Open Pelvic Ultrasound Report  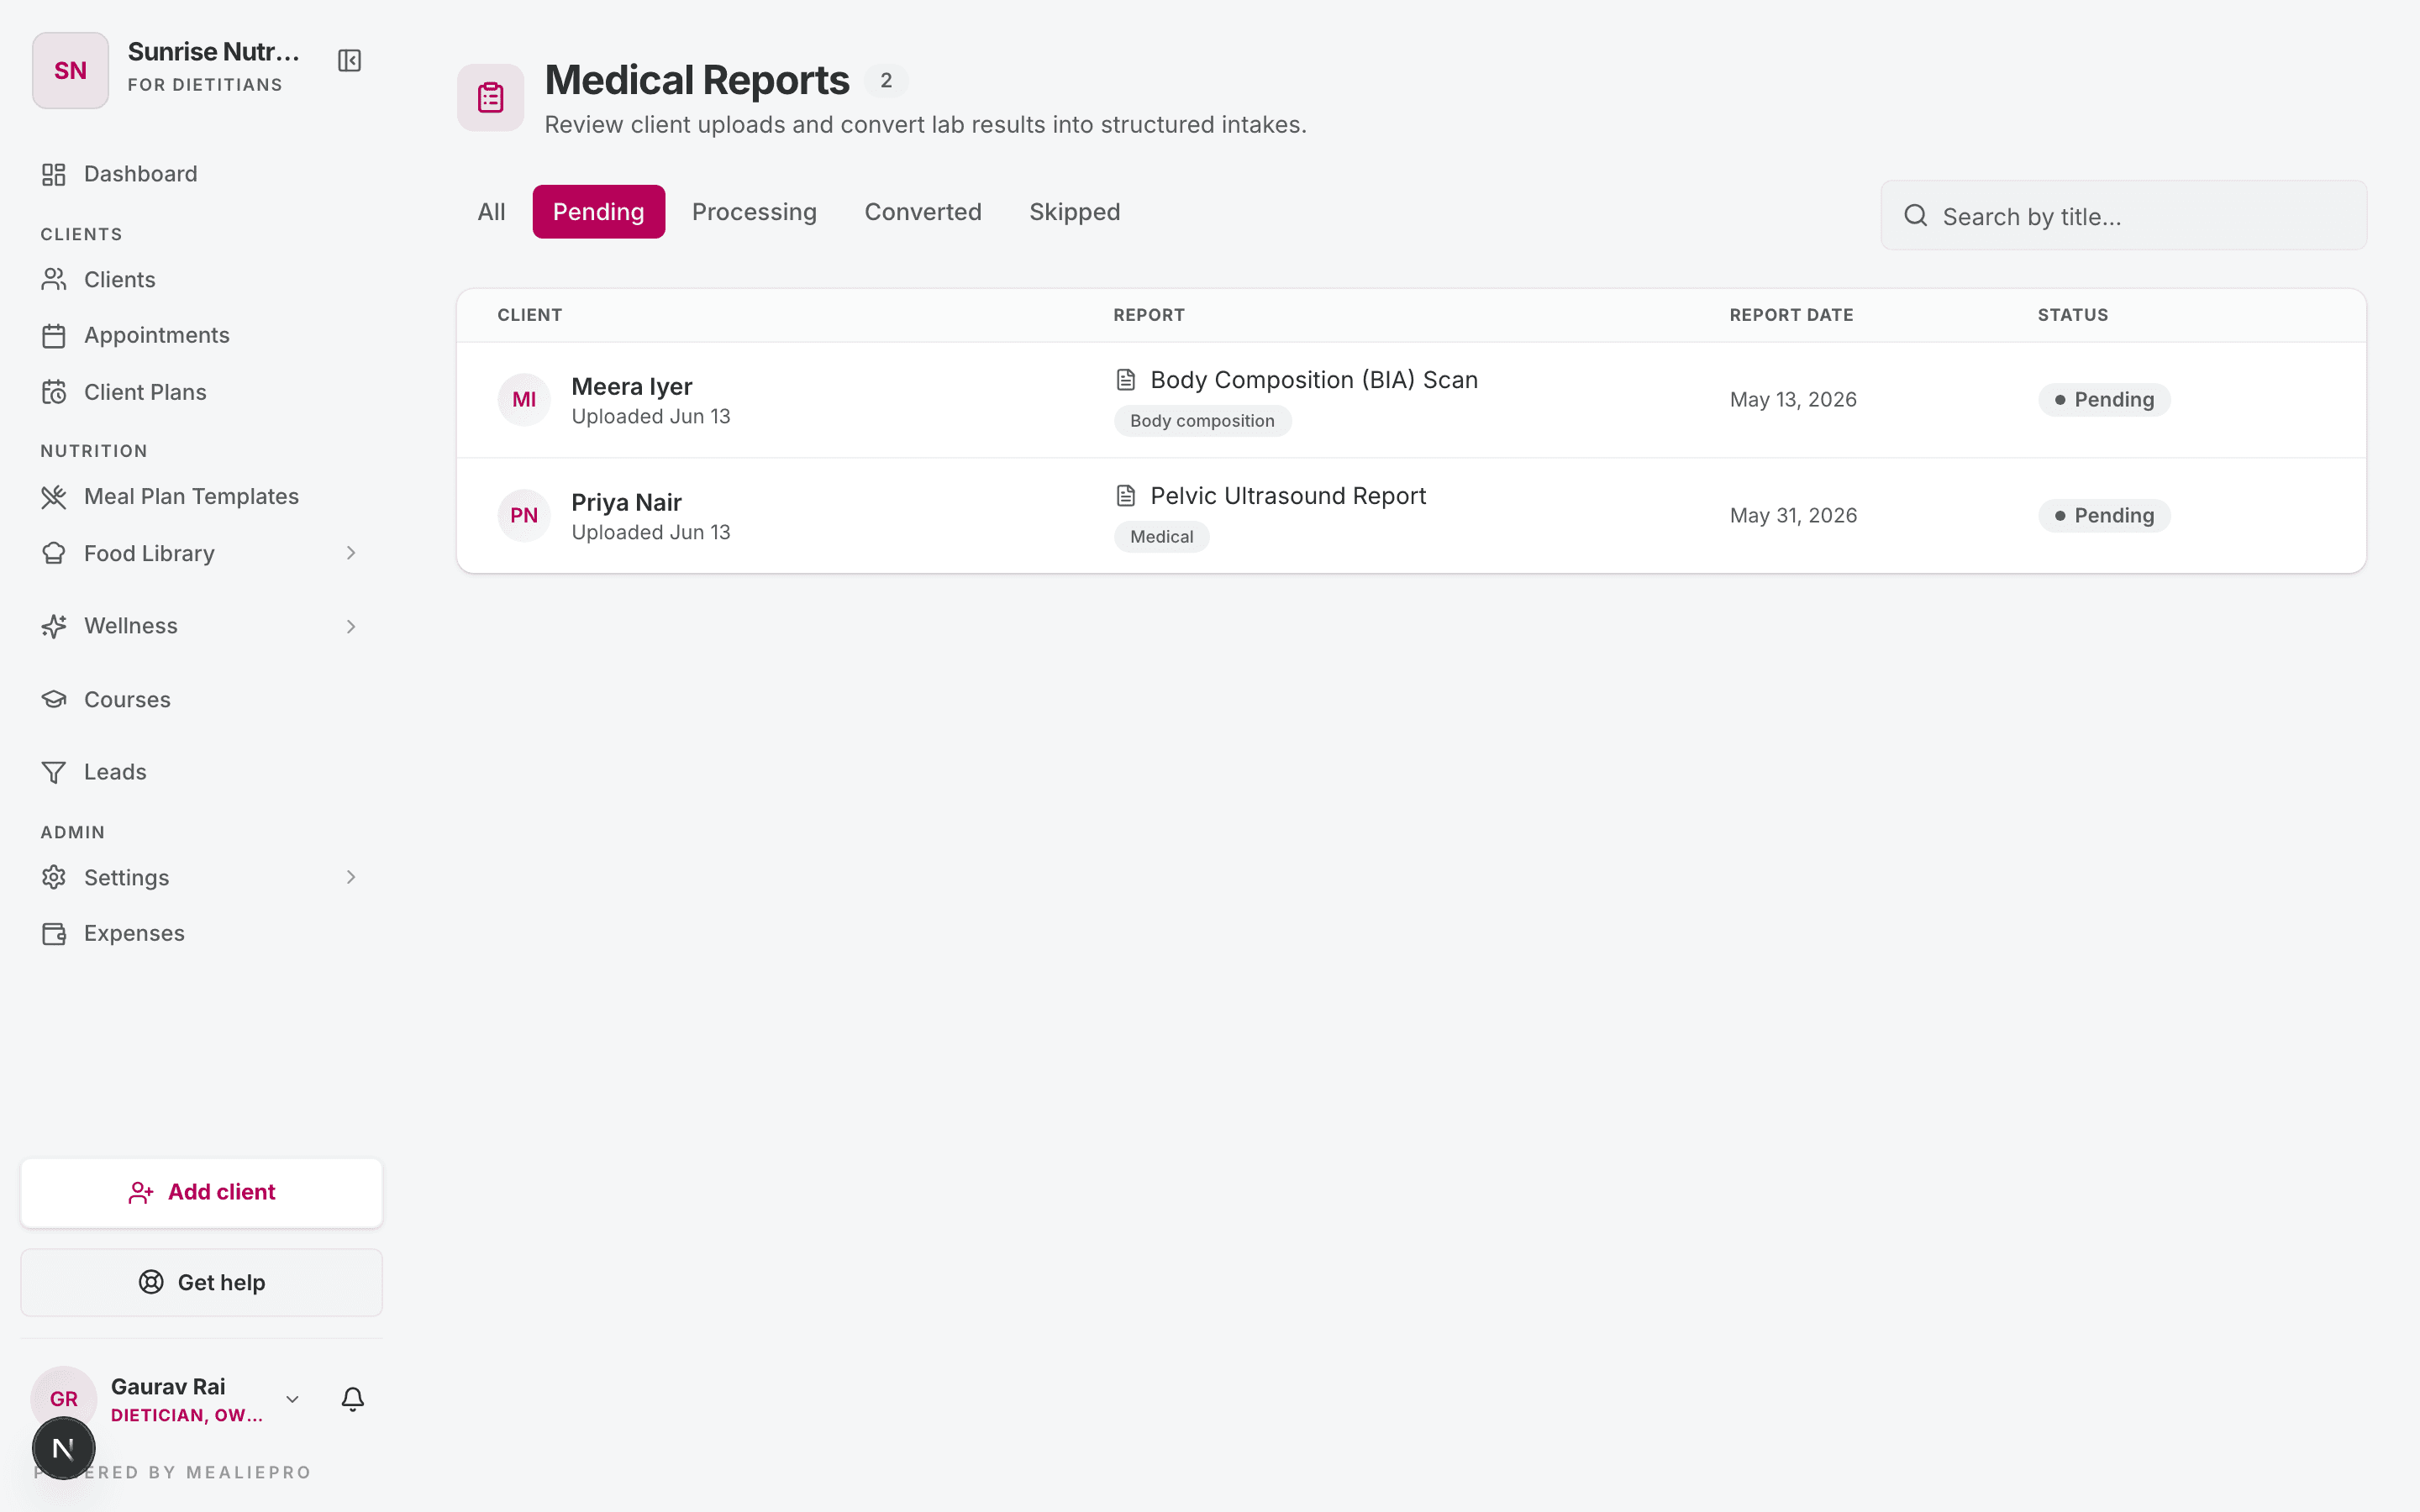1288,496
